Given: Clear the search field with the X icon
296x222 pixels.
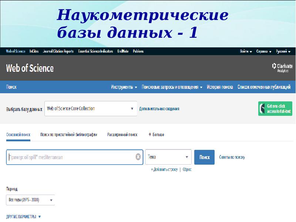Looking at the screenshot, I should coord(138,157).
